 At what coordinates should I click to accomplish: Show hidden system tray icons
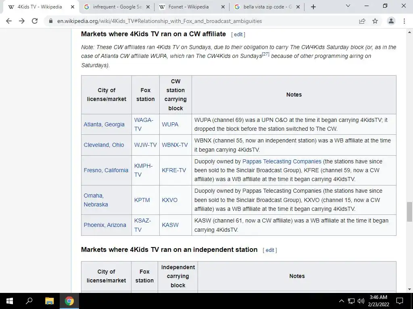341,301
